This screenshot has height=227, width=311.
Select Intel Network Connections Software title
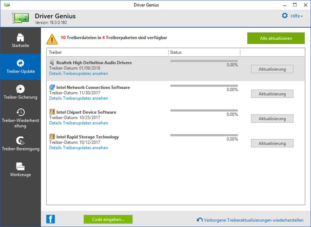(x=93, y=87)
